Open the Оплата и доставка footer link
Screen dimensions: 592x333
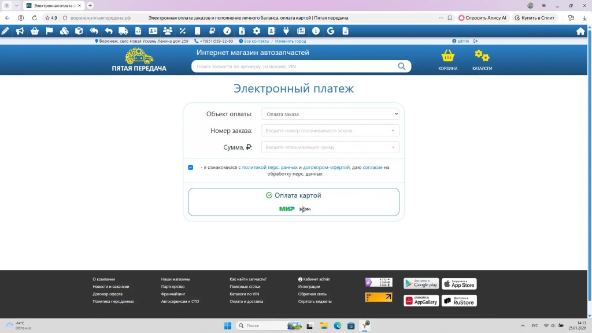pos(246,301)
